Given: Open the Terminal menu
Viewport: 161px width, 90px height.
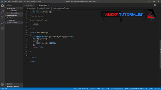Looking at the screenshot, I should tap(34, 2).
